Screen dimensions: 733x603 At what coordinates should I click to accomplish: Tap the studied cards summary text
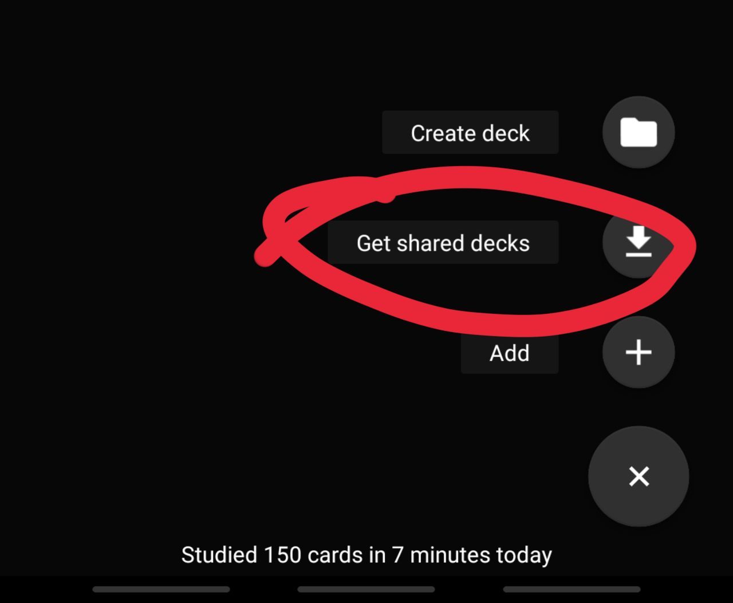tap(366, 555)
